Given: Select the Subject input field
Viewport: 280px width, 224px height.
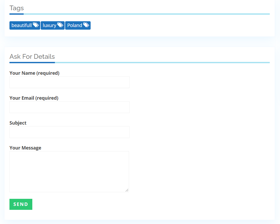Looking at the screenshot, I should pyautogui.click(x=69, y=132).
